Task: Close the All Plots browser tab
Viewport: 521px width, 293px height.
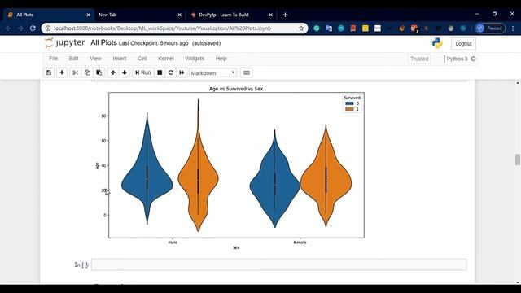Action: (x=89, y=15)
